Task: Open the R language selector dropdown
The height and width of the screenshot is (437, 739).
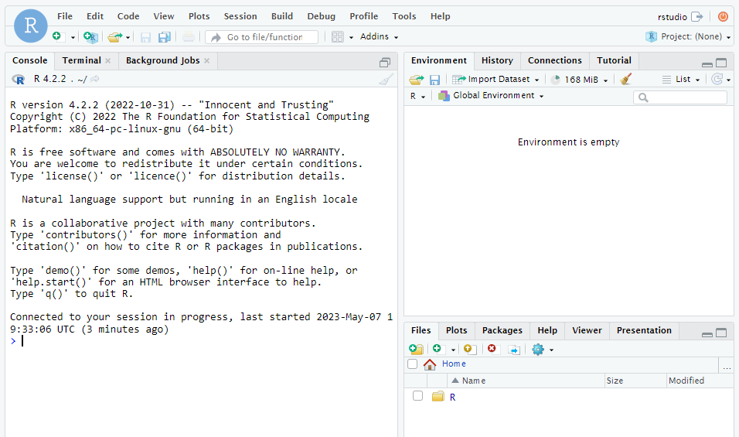Action: pos(417,96)
